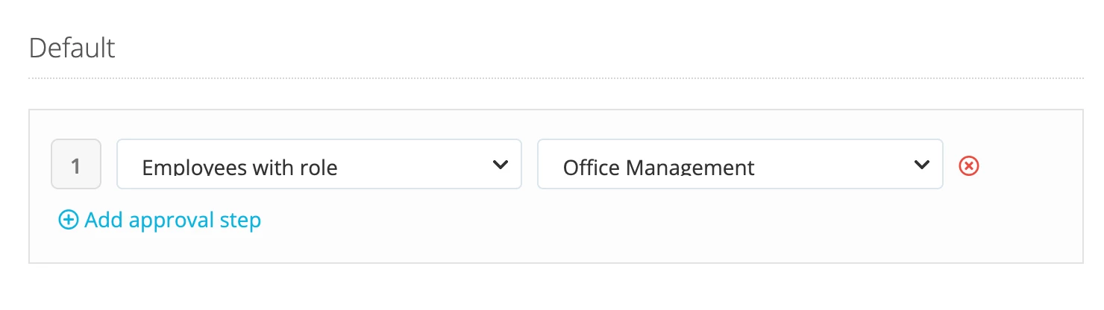Click the Office Management text label
Screen dimensions: 1104x310
click(659, 167)
